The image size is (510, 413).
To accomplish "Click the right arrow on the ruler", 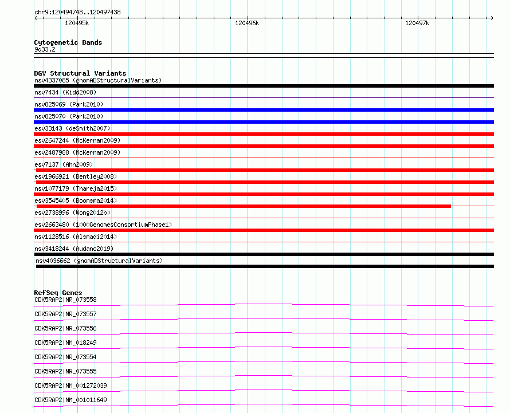I will pyautogui.click(x=492, y=18).
